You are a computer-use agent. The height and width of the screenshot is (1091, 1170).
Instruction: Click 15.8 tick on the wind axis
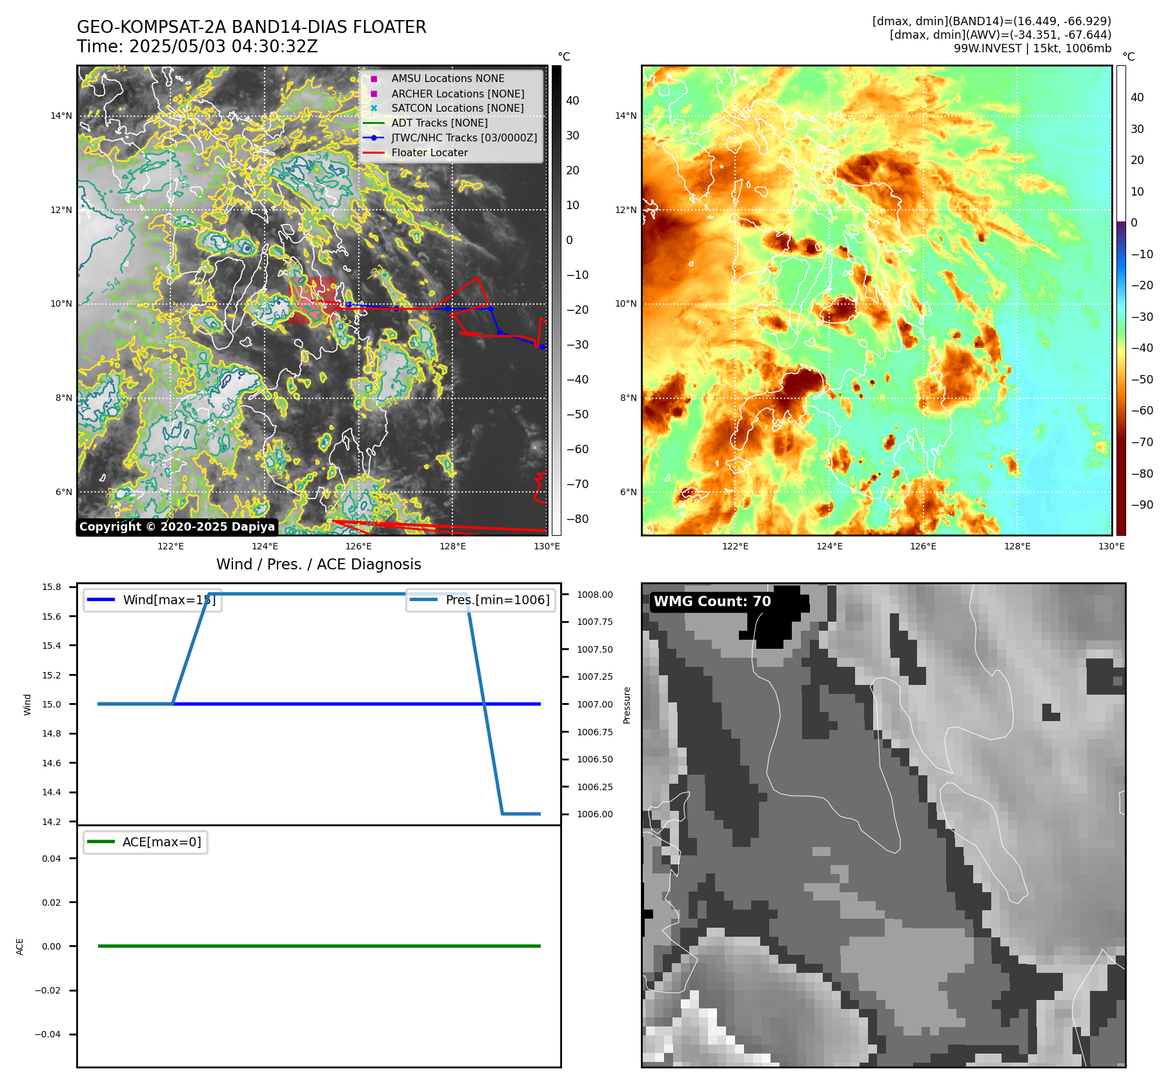coord(52,587)
